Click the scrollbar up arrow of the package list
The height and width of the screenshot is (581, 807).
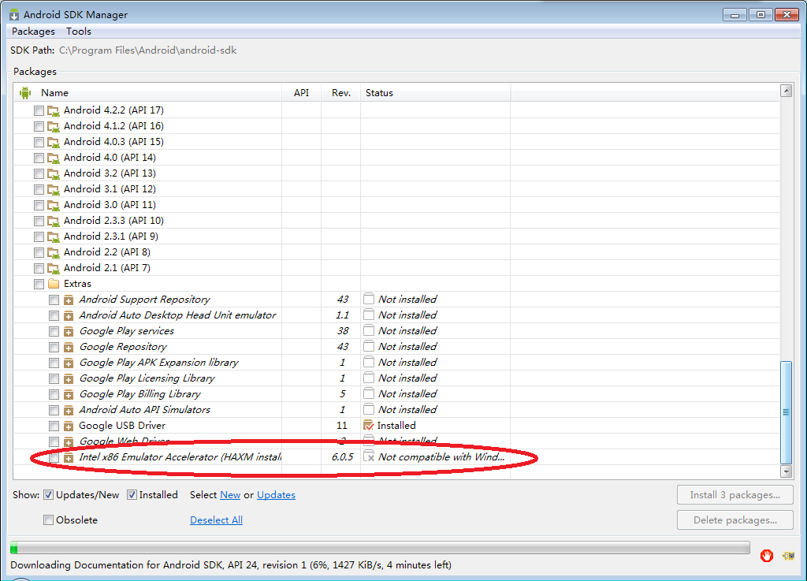[786, 91]
